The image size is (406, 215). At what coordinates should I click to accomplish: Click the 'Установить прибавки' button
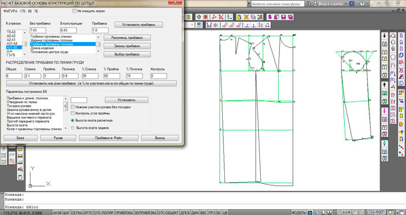[139, 25]
